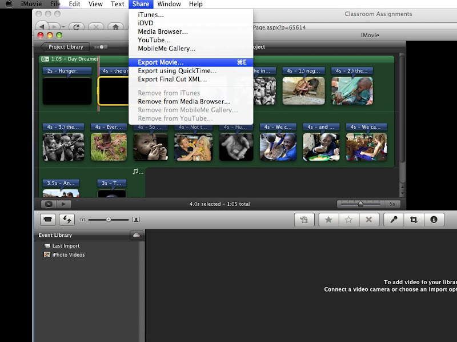Click the project scrollbar down arrow
This screenshot has width=457, height=342.
(x=402, y=193)
